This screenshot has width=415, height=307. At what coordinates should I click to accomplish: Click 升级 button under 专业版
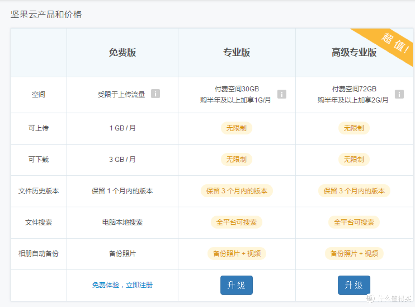[236, 285]
